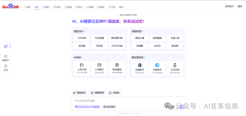Select the 涂鸦插画 chip
Viewport: 246px width, 116px height.
point(157,38)
